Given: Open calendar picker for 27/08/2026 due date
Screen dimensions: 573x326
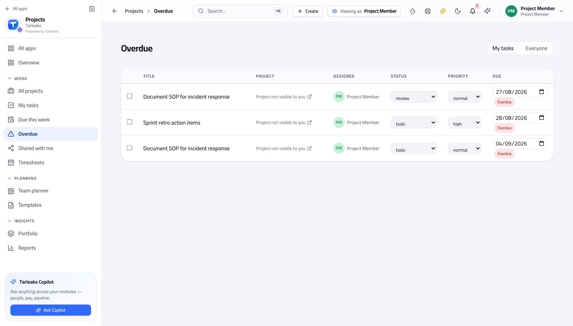Looking at the screenshot, I should click(x=541, y=92).
